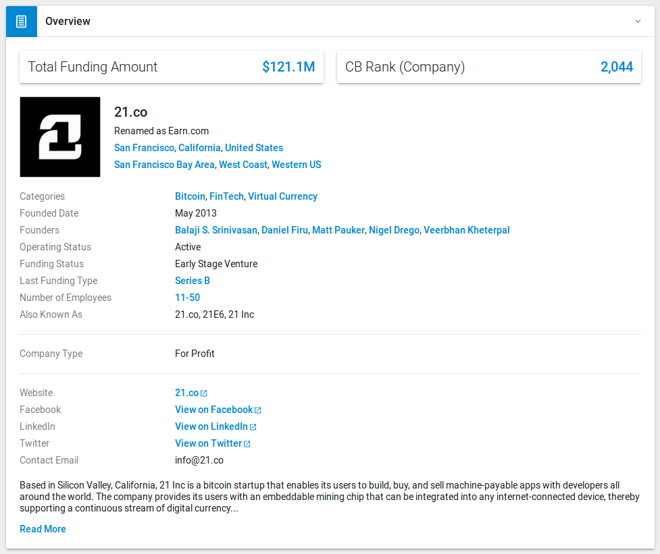The height and width of the screenshot is (554, 660).
Task: Click the For Profit company type value
Action: (x=195, y=354)
